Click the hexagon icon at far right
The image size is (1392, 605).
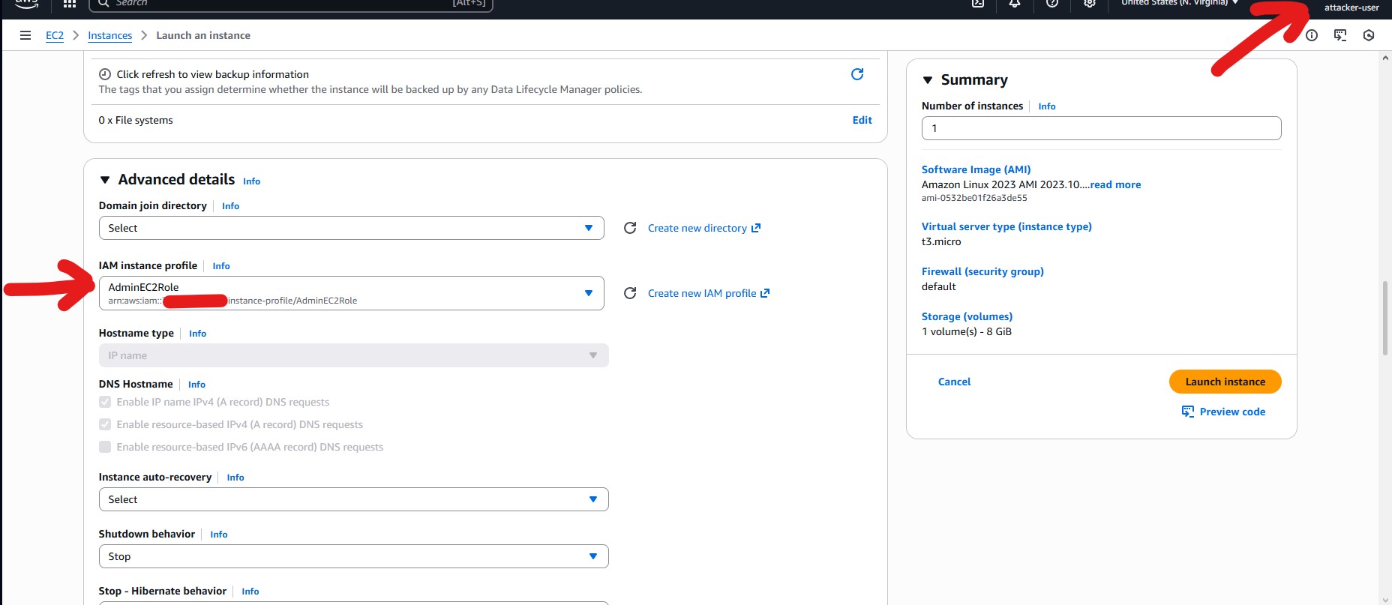click(1369, 35)
